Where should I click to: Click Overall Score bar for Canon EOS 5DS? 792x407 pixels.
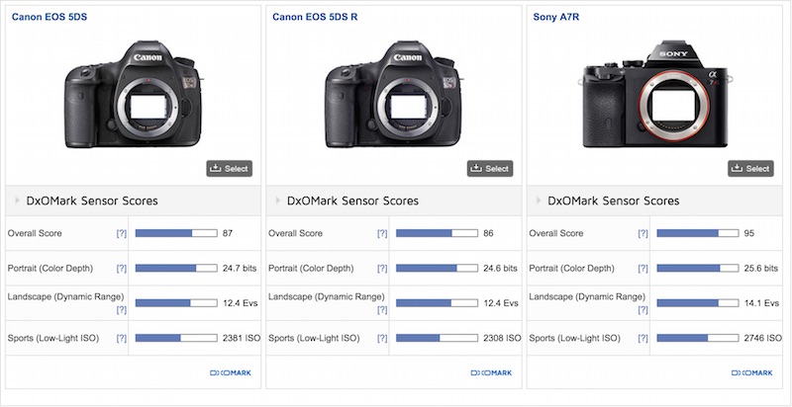point(176,233)
